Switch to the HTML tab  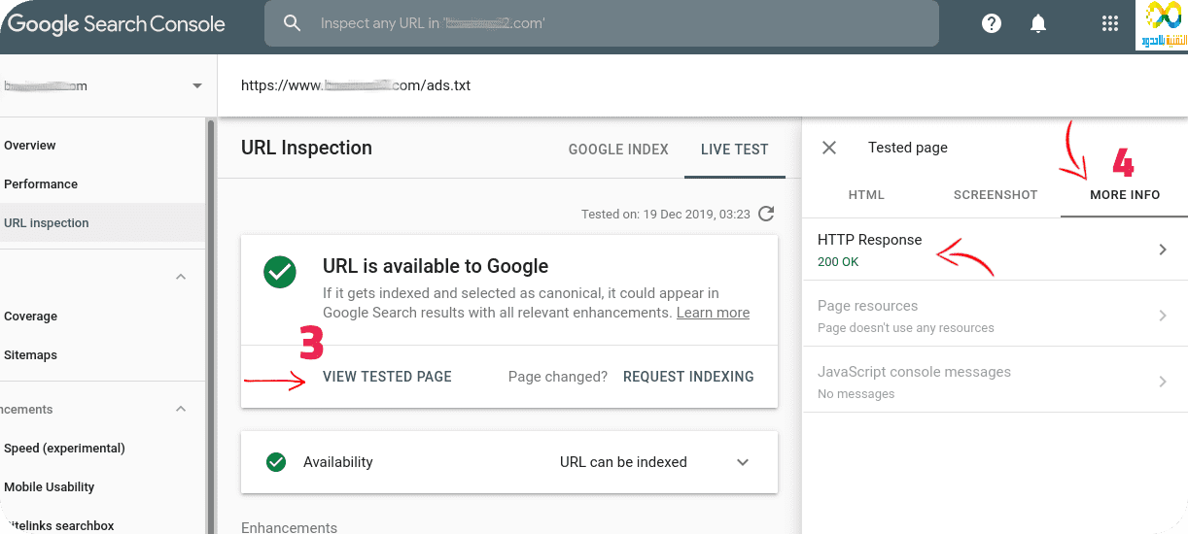click(866, 195)
